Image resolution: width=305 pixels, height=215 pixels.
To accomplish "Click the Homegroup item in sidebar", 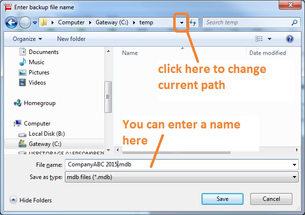I will [39, 103].
